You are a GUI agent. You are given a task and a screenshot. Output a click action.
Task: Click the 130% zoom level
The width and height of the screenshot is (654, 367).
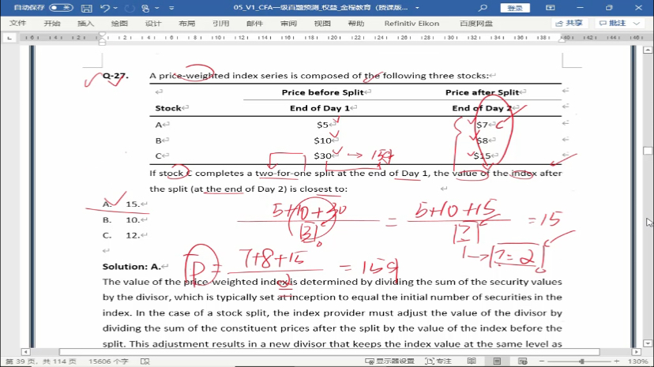(x=637, y=361)
